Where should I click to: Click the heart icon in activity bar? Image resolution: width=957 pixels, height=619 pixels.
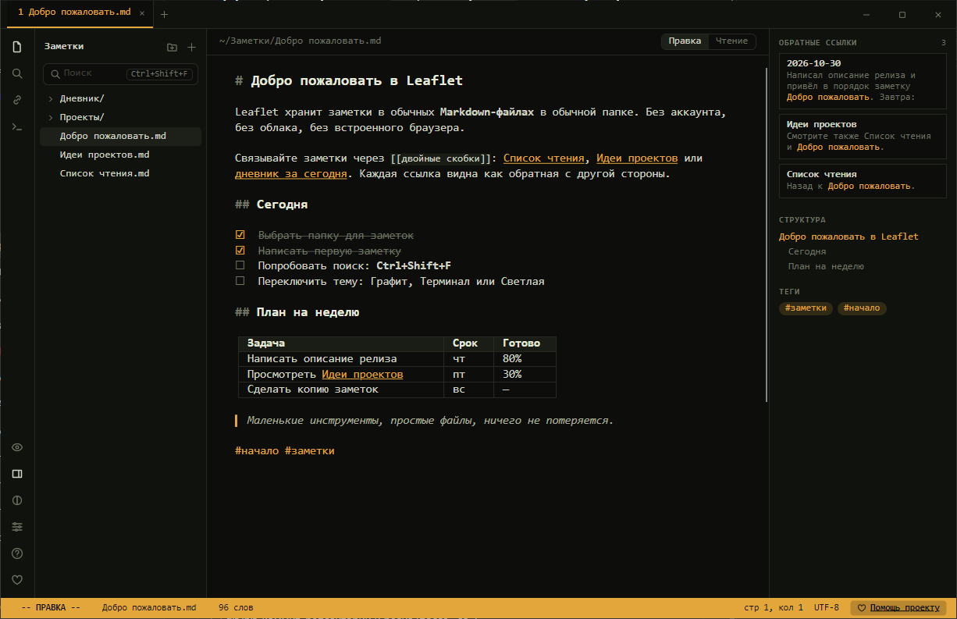(17, 580)
